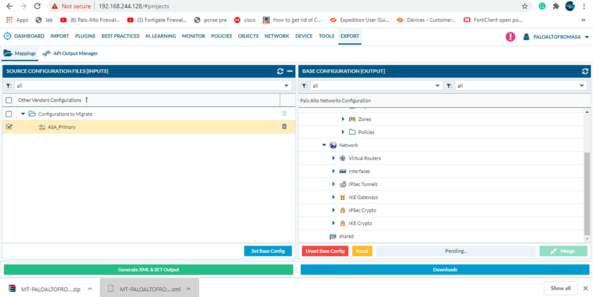
Task: Expand the Virtual Routers node
Action: [x=333, y=158]
